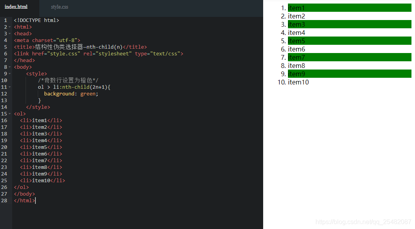Click green item9 in preview
This screenshot has width=415, height=229.
pos(350,74)
